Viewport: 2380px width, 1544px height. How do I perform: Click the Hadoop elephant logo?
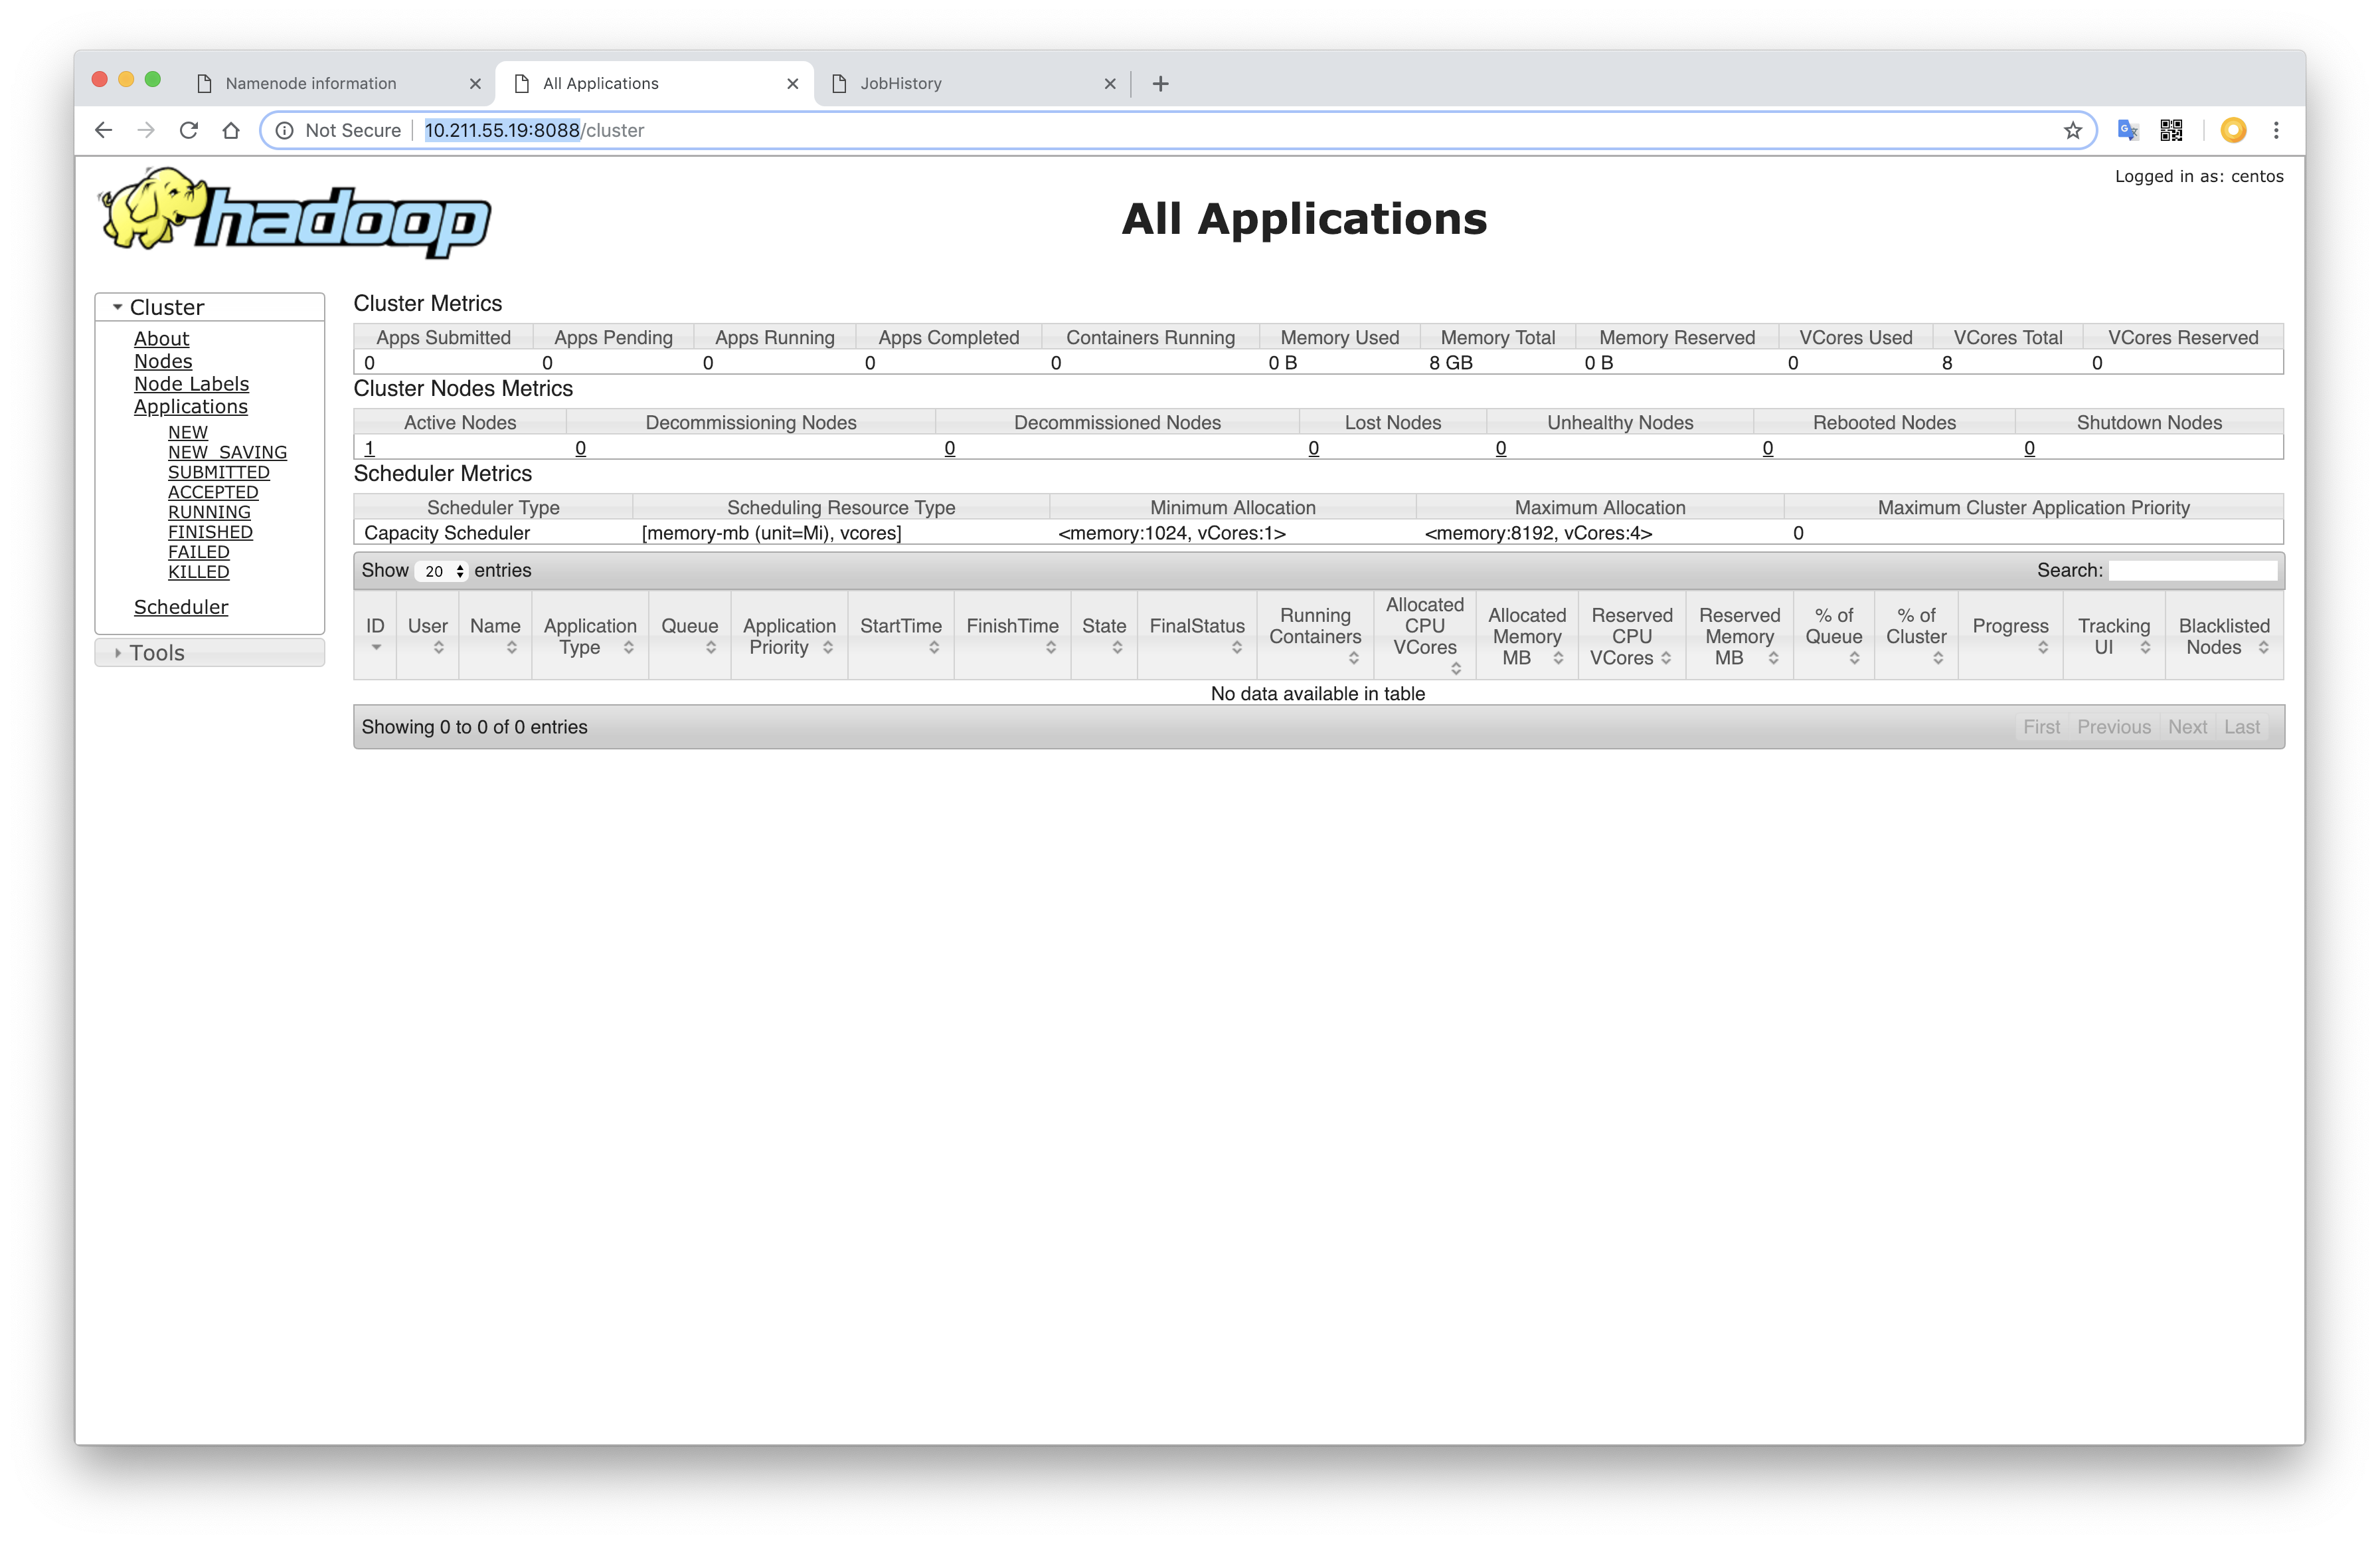click(294, 213)
